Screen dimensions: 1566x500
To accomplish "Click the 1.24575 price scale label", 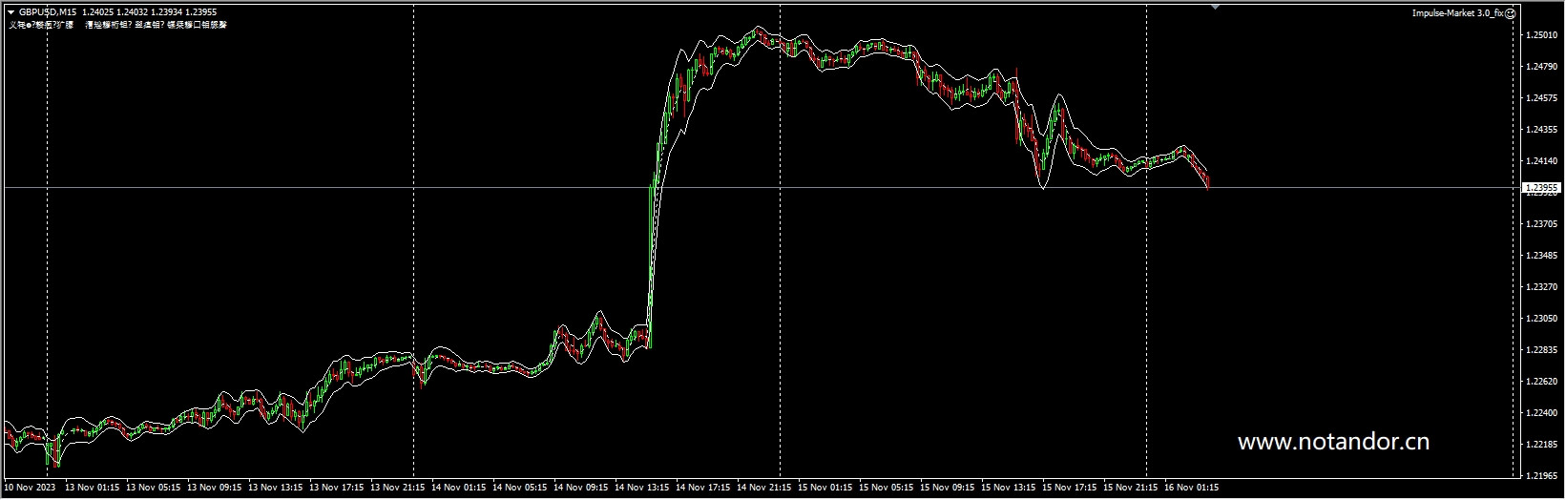I will click(1542, 98).
